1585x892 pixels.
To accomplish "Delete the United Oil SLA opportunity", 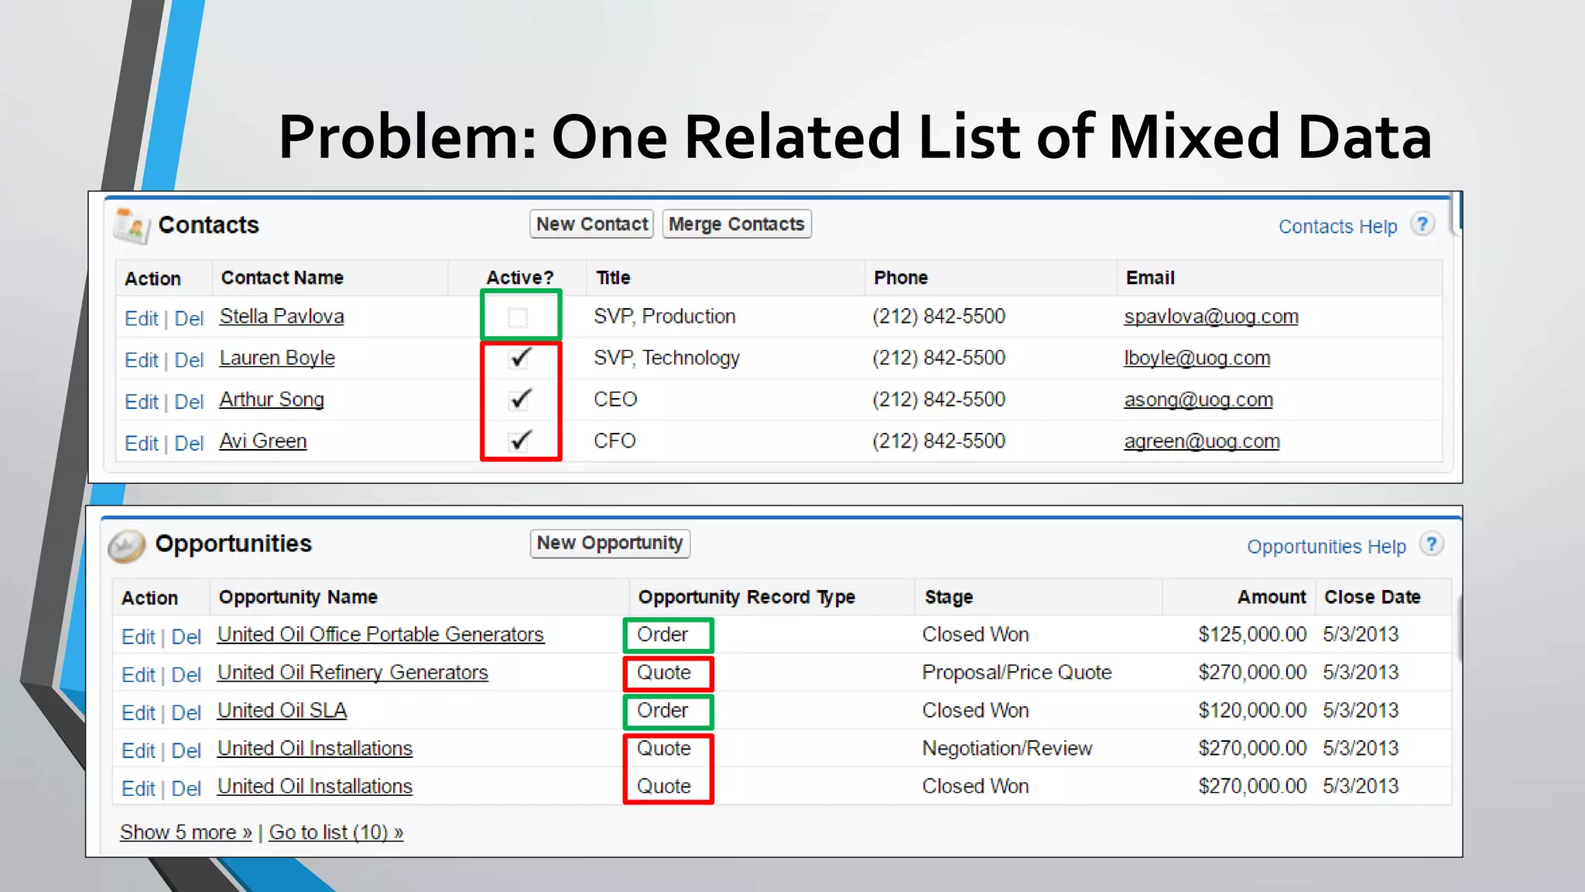I will (186, 713).
